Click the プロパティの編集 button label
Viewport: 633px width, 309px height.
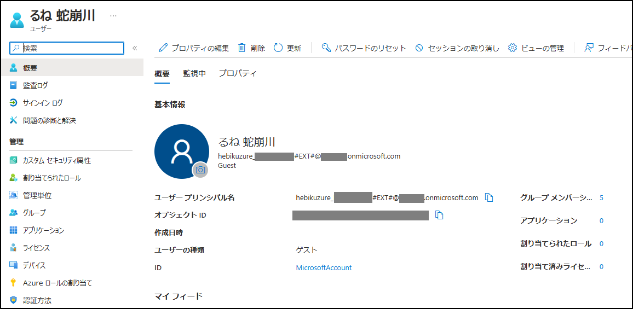[x=200, y=49]
